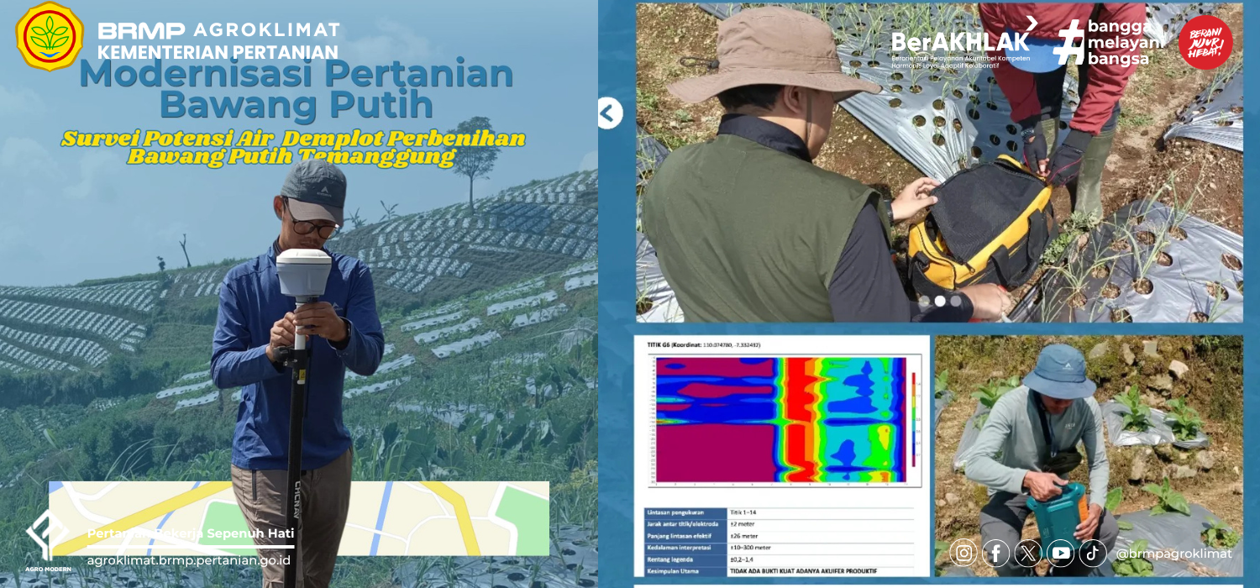Open the top photo of the yellow equipment bag
Image resolution: width=1260 pixels, height=588 pixels.
939,163
